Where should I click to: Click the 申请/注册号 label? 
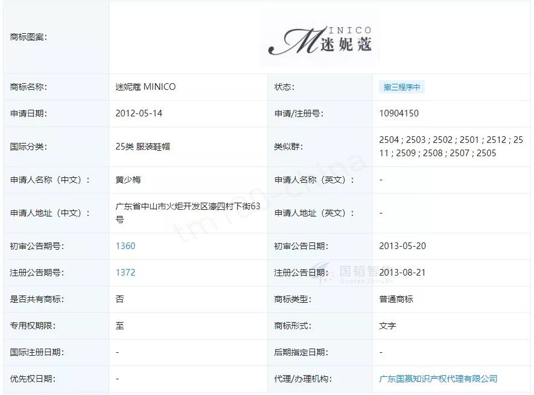(x=299, y=113)
